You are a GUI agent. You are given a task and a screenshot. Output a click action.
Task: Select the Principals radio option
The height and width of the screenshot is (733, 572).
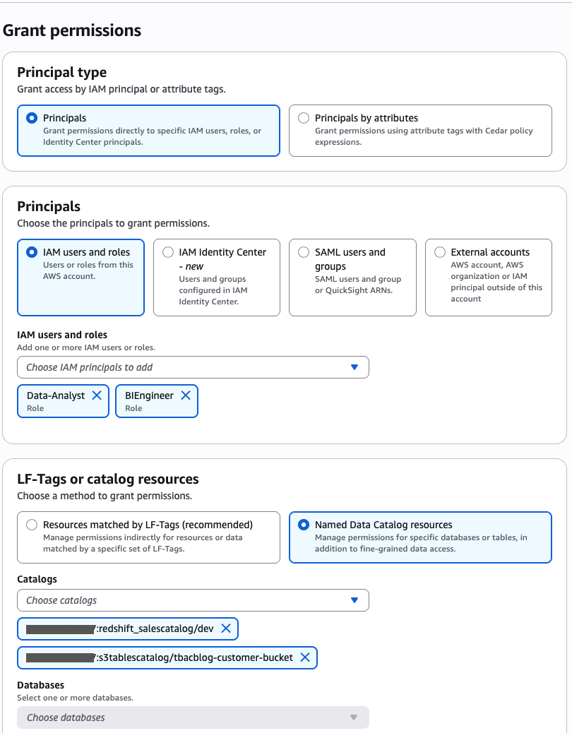(x=32, y=118)
